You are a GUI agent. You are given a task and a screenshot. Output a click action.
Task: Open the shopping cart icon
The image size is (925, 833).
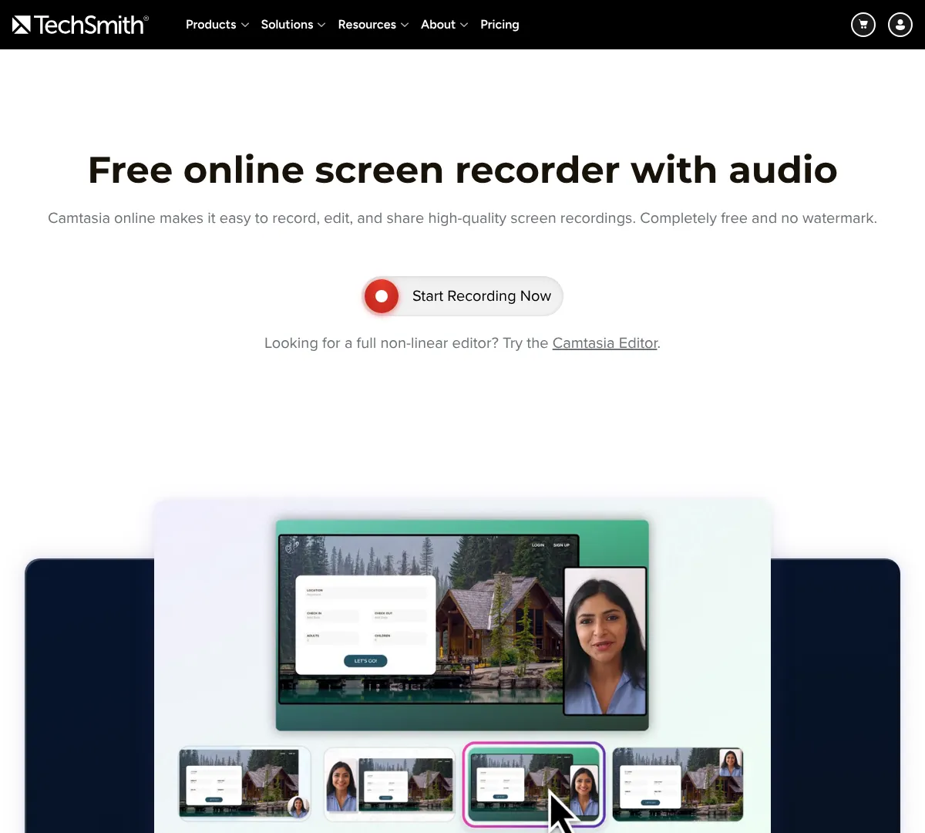(x=863, y=25)
